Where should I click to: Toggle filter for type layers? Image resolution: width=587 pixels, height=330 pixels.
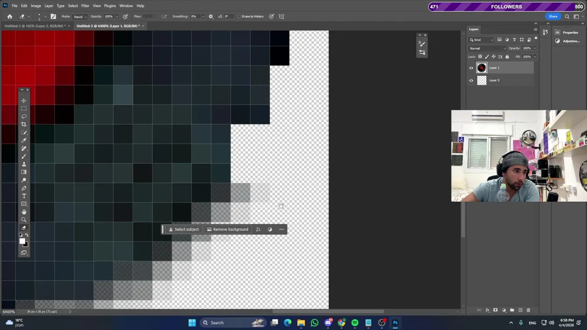514,40
